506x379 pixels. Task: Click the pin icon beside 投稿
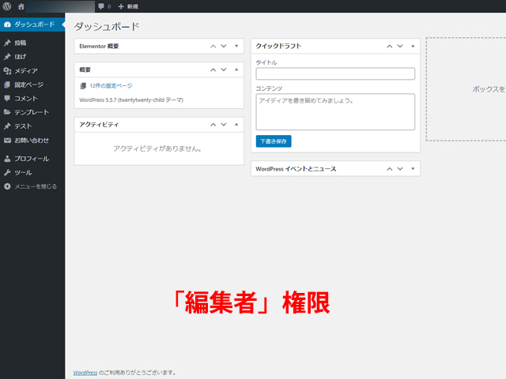pos(7,43)
